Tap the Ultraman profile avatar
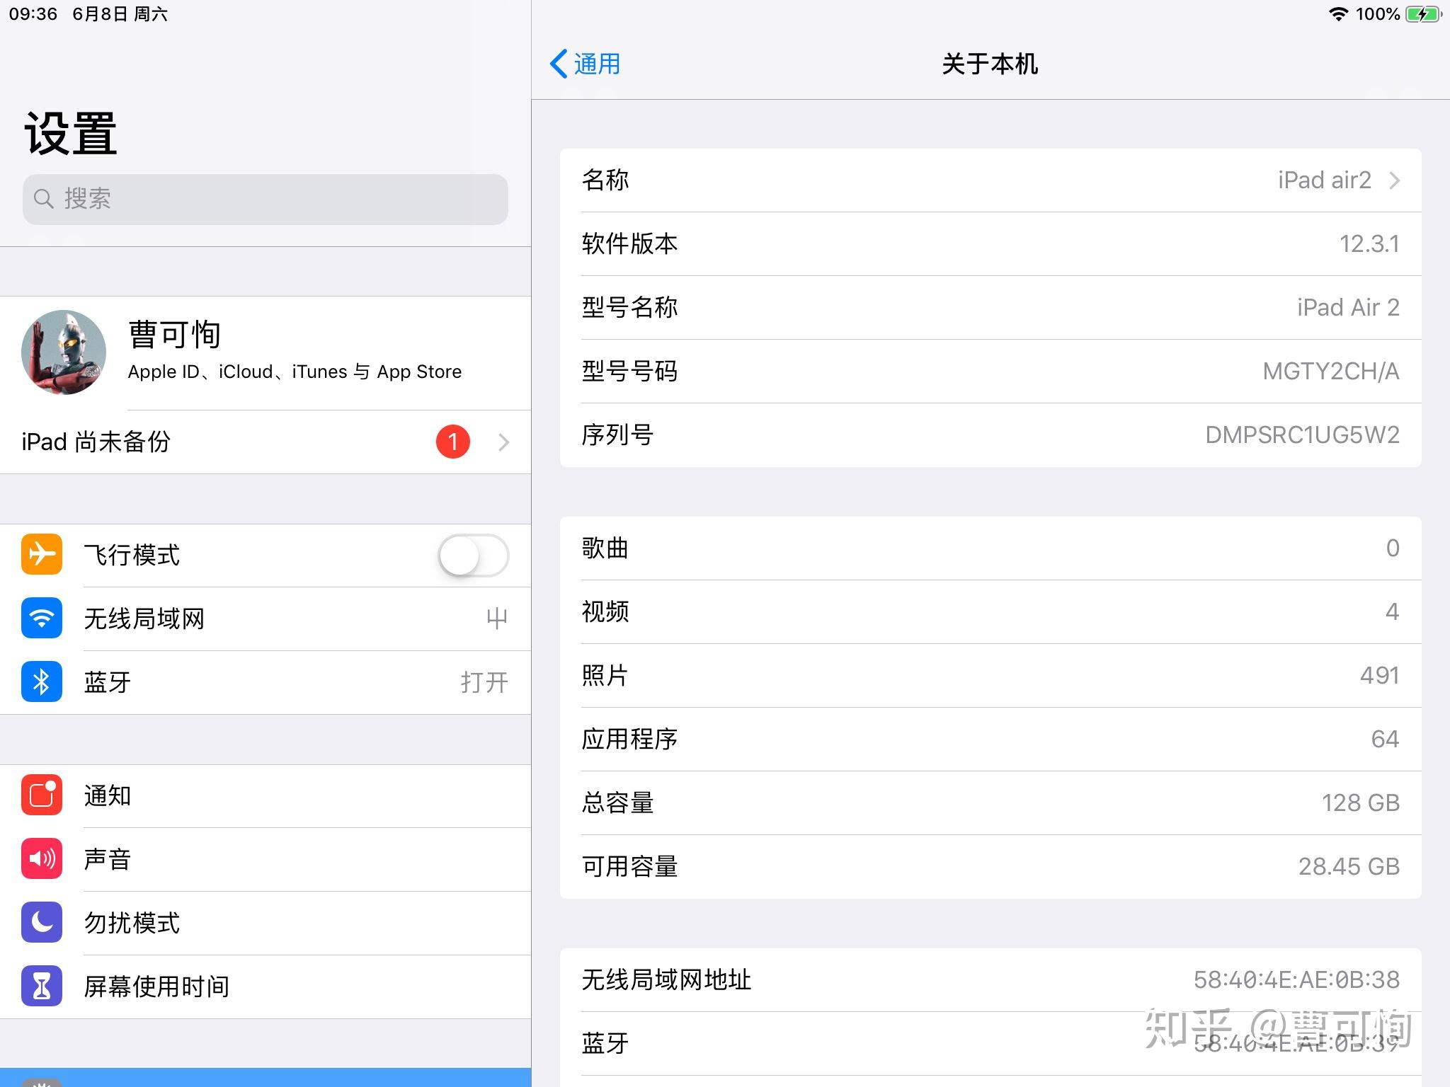Screen dimensions: 1450x1087 click(x=64, y=352)
